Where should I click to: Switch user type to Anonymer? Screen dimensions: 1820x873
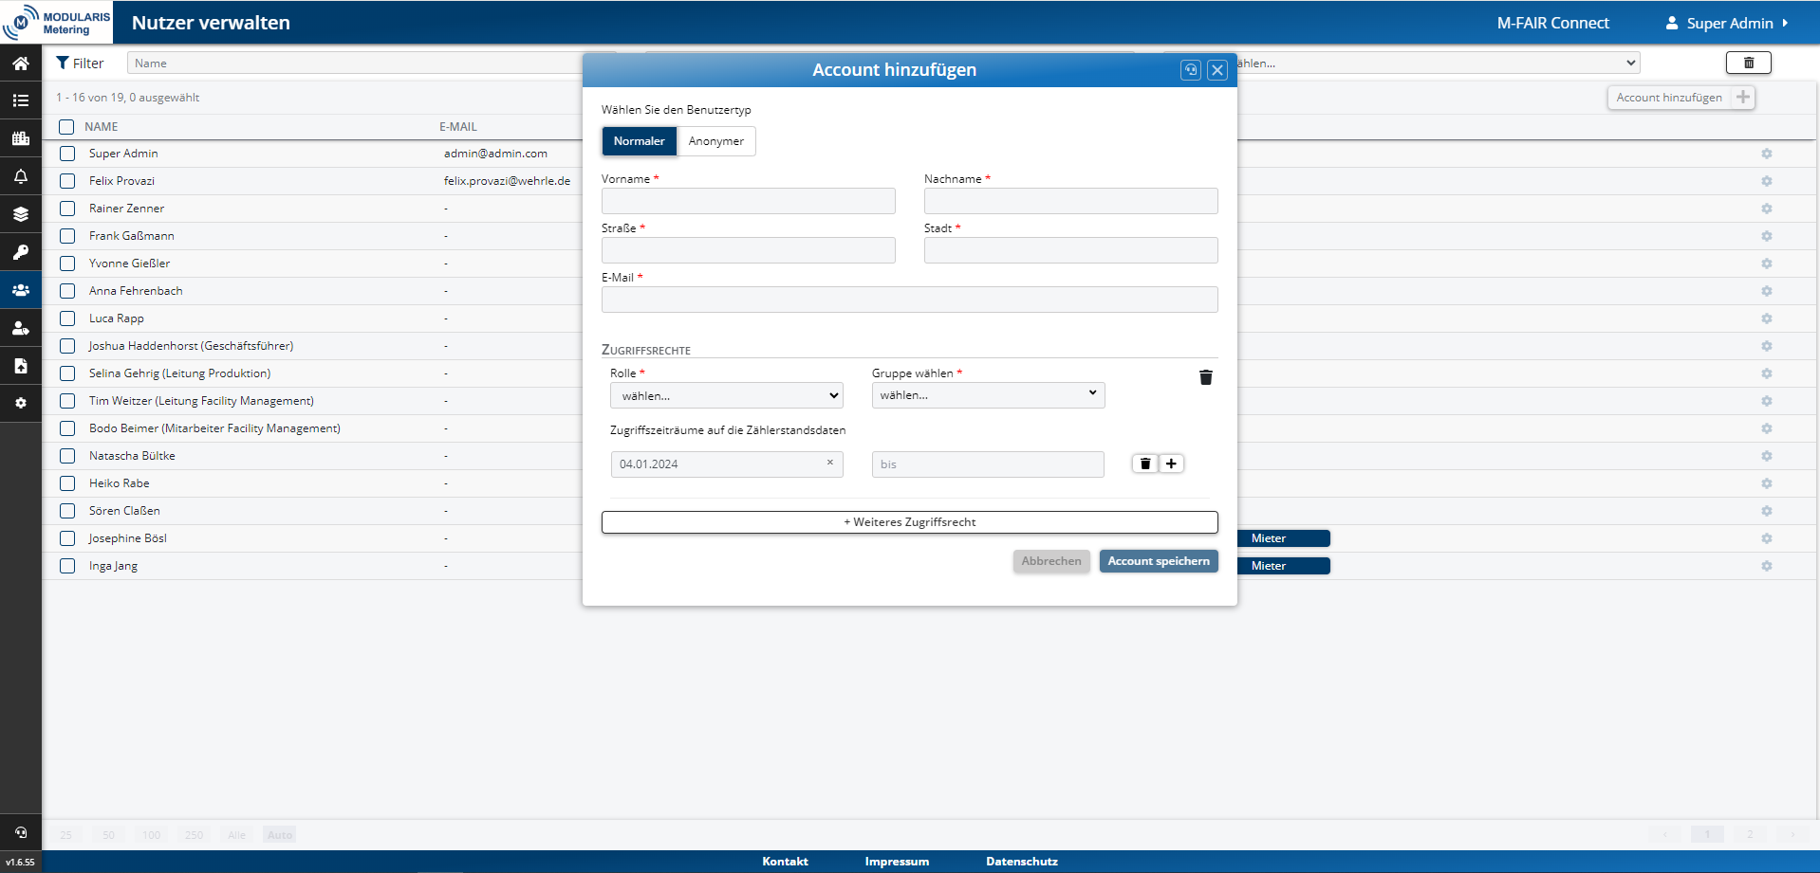(x=715, y=141)
